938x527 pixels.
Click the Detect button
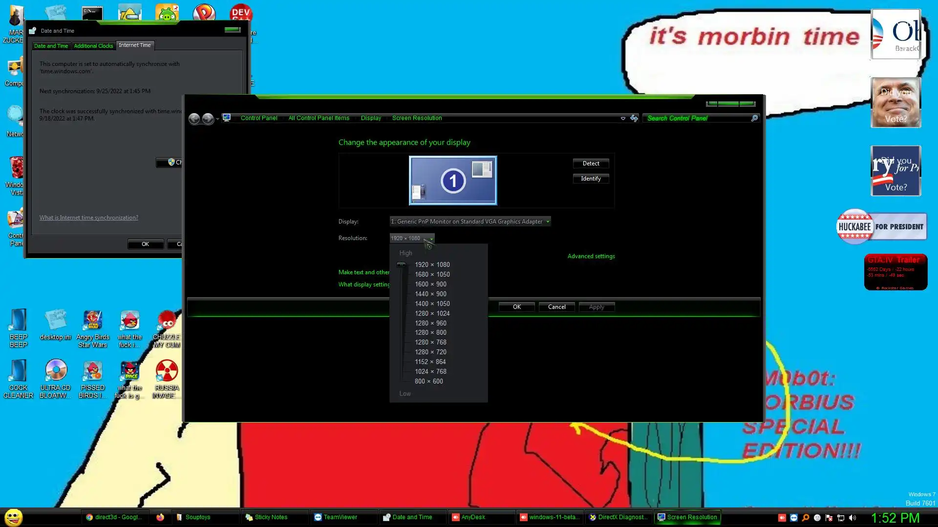tap(591, 163)
